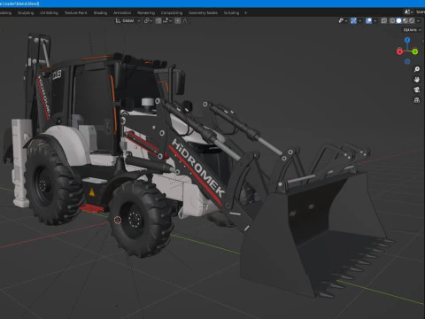The width and height of the screenshot is (425, 319).
Task: Expand the sidebar with the small arrow
Action: coord(423,41)
